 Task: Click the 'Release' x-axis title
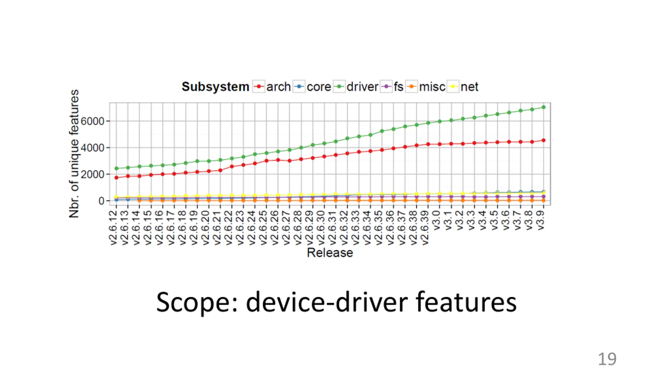click(330, 253)
